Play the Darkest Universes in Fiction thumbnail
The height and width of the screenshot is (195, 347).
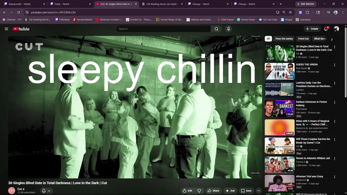point(279,108)
